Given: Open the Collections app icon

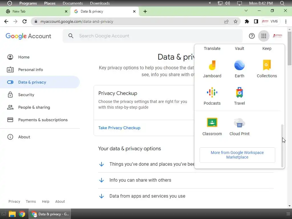Looking at the screenshot, I should [267, 65].
